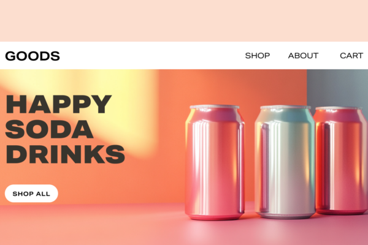The image size is (368, 245).
Task: Open the CART link
Action: (351, 56)
